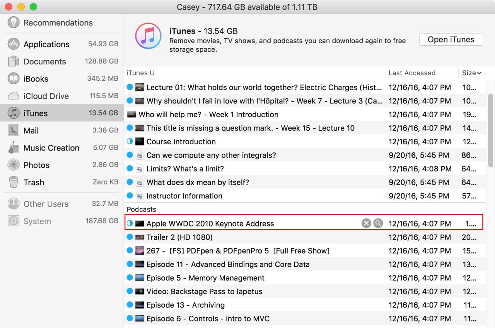Click the iCloud Drive cloud icon
The image size is (495, 328).
click(x=14, y=96)
